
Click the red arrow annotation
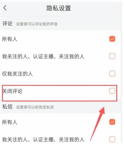coord(98,124)
